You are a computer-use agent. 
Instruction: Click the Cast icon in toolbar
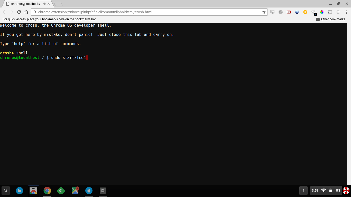[x=330, y=12]
